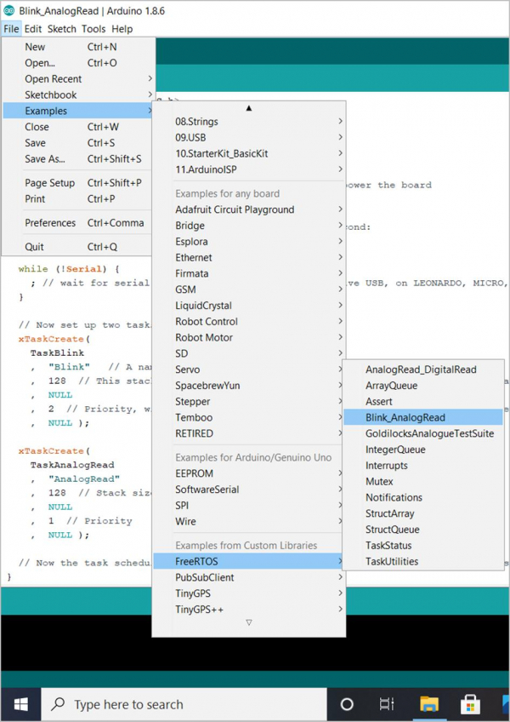Open Cortana circle icon in taskbar
This screenshot has width=510, height=722.
point(346,704)
